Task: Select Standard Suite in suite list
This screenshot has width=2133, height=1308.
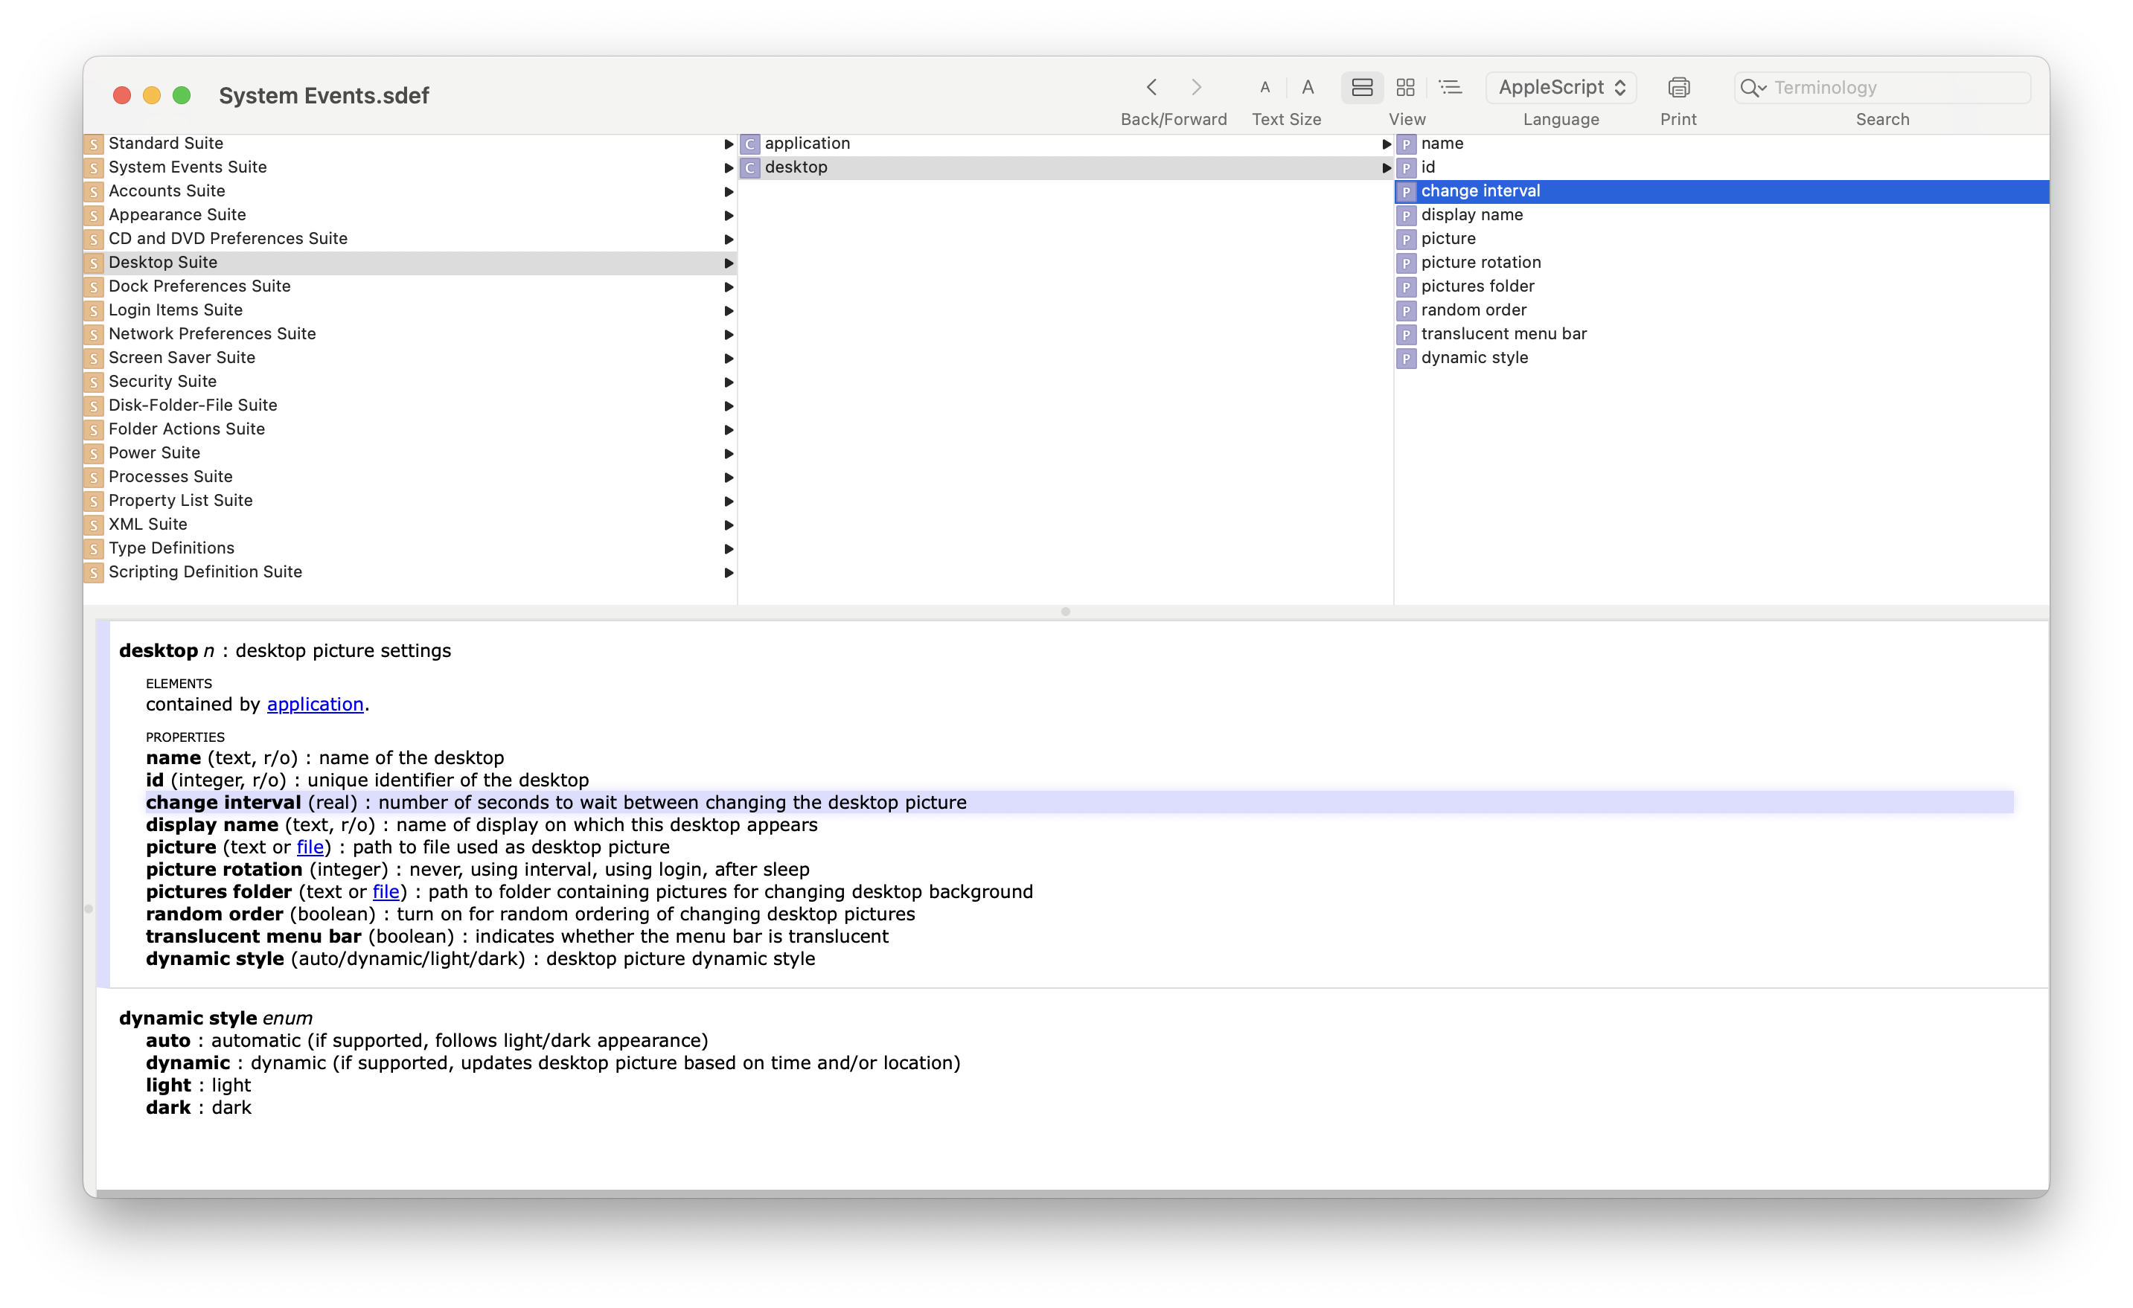Action: (409, 144)
